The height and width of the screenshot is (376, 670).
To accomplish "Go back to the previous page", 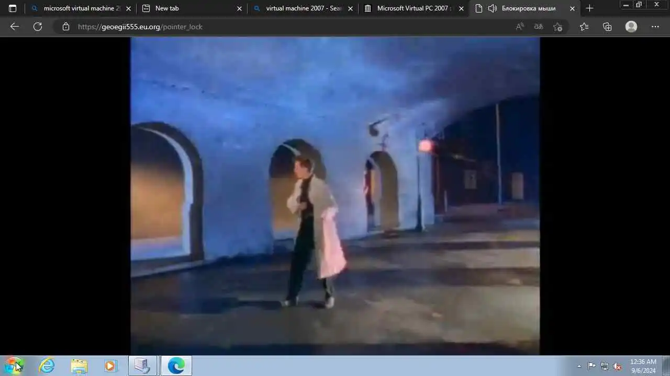I will 15,27.
